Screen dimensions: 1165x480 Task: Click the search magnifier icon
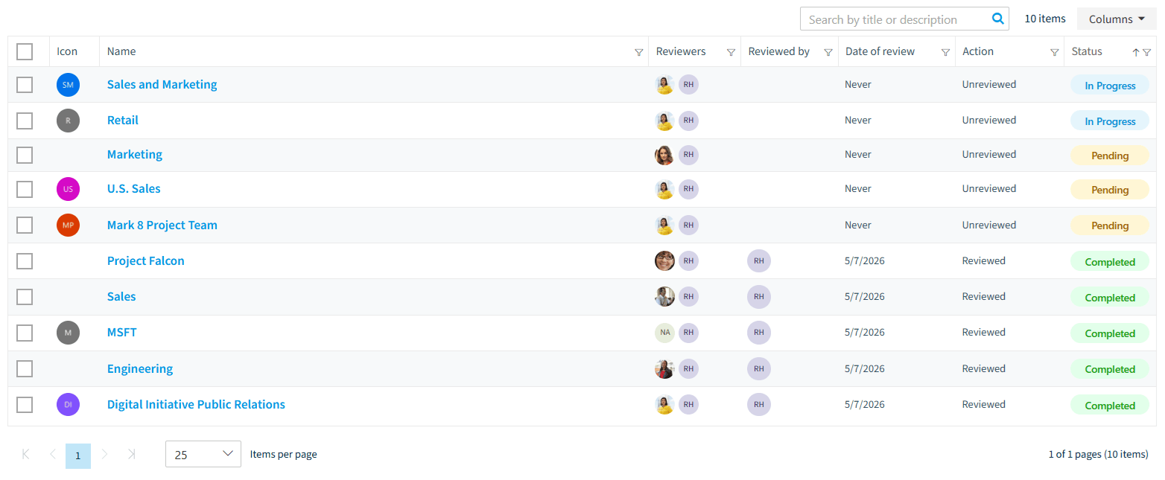pos(998,19)
